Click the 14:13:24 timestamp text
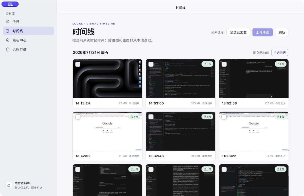Screen dimensions: 304x196 pyautogui.click(x=83, y=103)
